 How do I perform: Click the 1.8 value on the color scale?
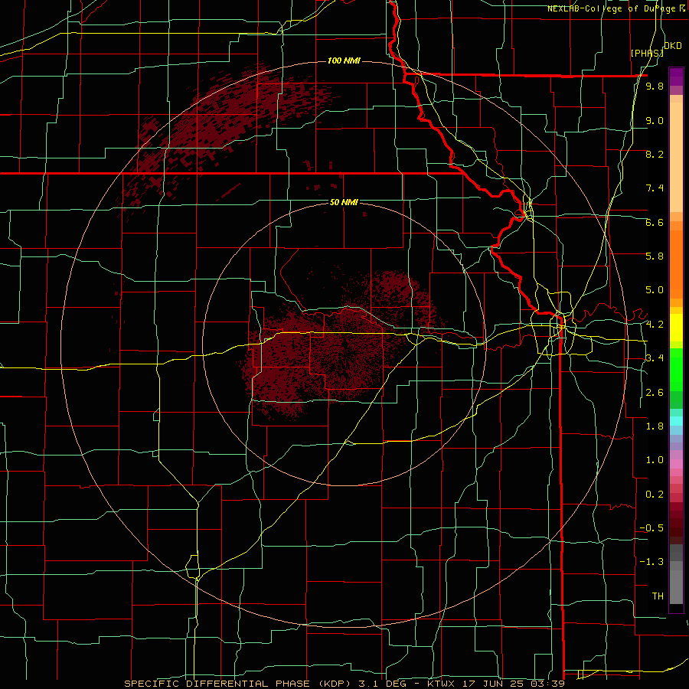point(655,426)
